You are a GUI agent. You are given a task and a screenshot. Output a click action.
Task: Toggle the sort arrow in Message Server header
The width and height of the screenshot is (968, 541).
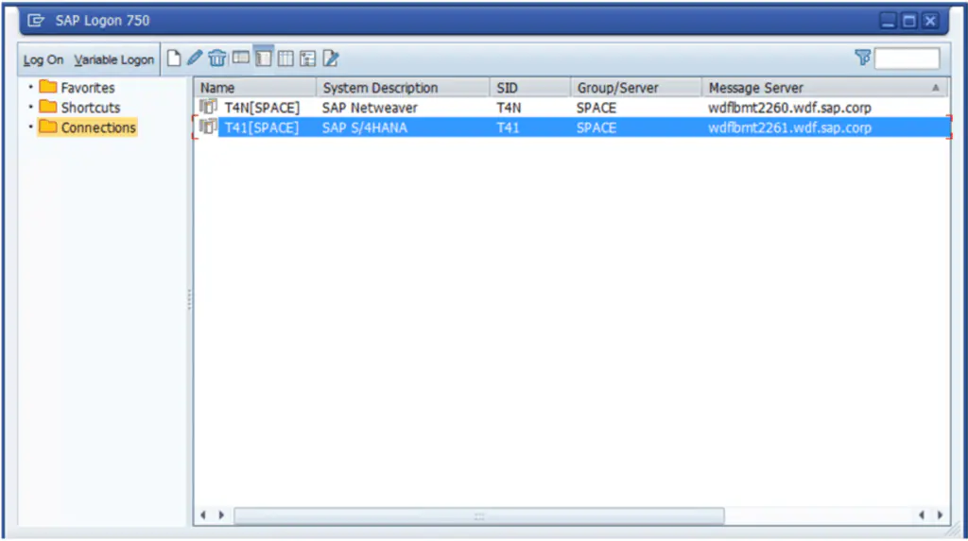point(936,88)
